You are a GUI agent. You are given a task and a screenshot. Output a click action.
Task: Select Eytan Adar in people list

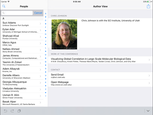(22, 30)
